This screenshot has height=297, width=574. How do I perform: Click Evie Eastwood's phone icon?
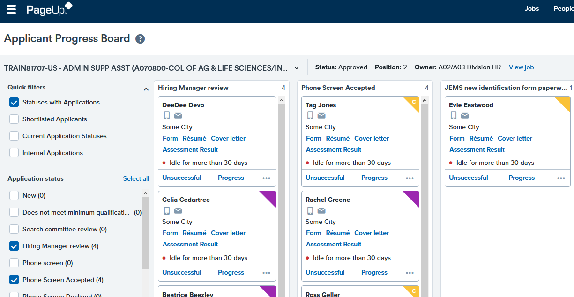(x=453, y=116)
